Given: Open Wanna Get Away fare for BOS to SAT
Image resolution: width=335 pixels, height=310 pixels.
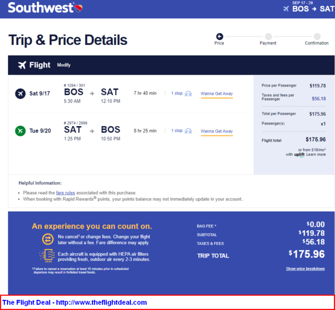Looking at the screenshot, I should pos(216,93).
